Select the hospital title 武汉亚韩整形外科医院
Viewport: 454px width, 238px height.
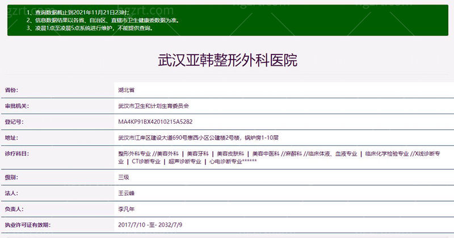tap(228, 60)
